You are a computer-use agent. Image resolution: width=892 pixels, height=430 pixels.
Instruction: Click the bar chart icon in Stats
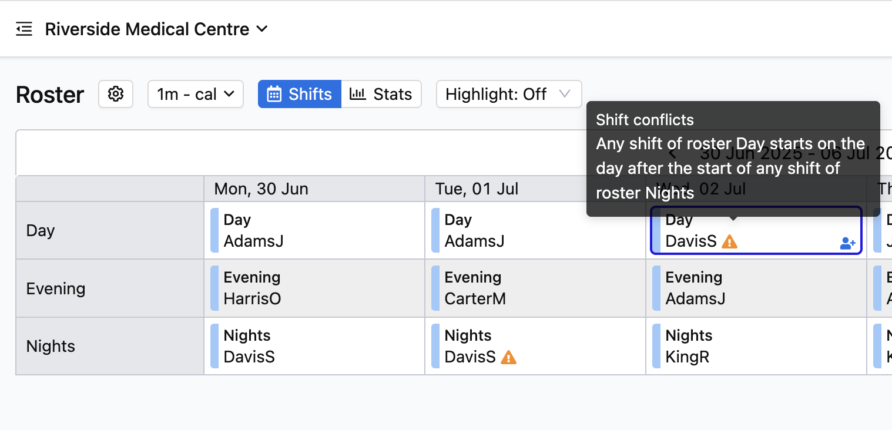pyautogui.click(x=357, y=94)
